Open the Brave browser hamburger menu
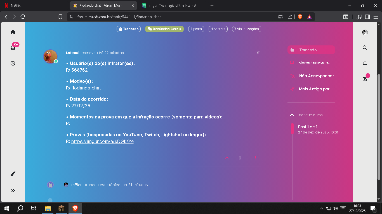 (x=376, y=17)
